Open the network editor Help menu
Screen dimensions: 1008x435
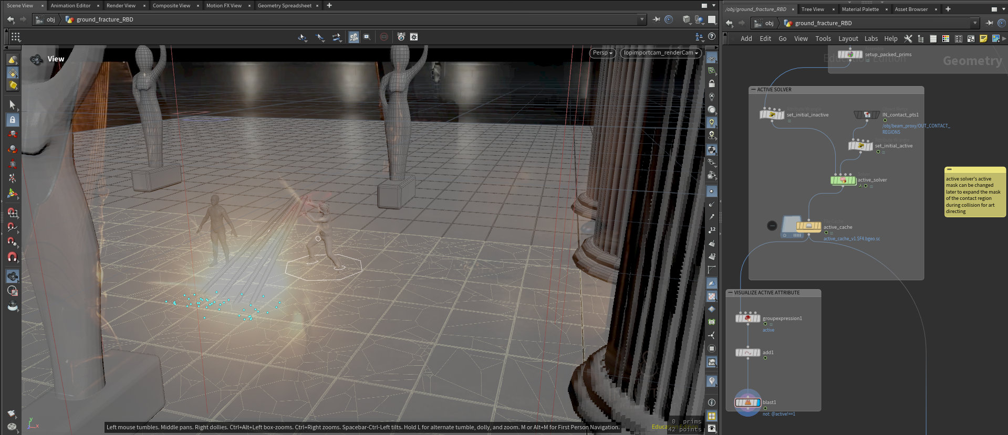coord(891,39)
